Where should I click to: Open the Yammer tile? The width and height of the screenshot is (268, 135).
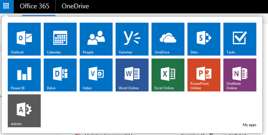132,39
